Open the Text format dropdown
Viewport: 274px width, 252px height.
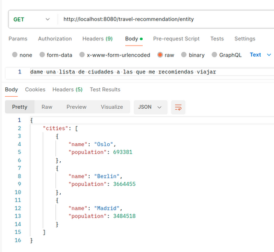coord(261,55)
